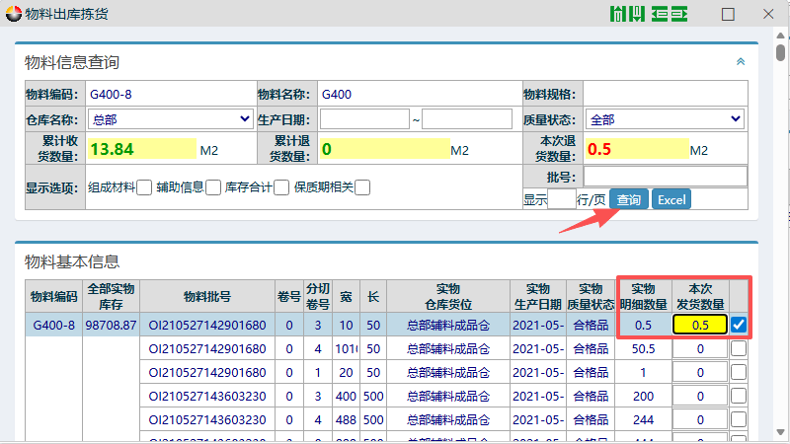Maximize the 物料出库拣货 window
790x444 pixels.
(x=728, y=15)
